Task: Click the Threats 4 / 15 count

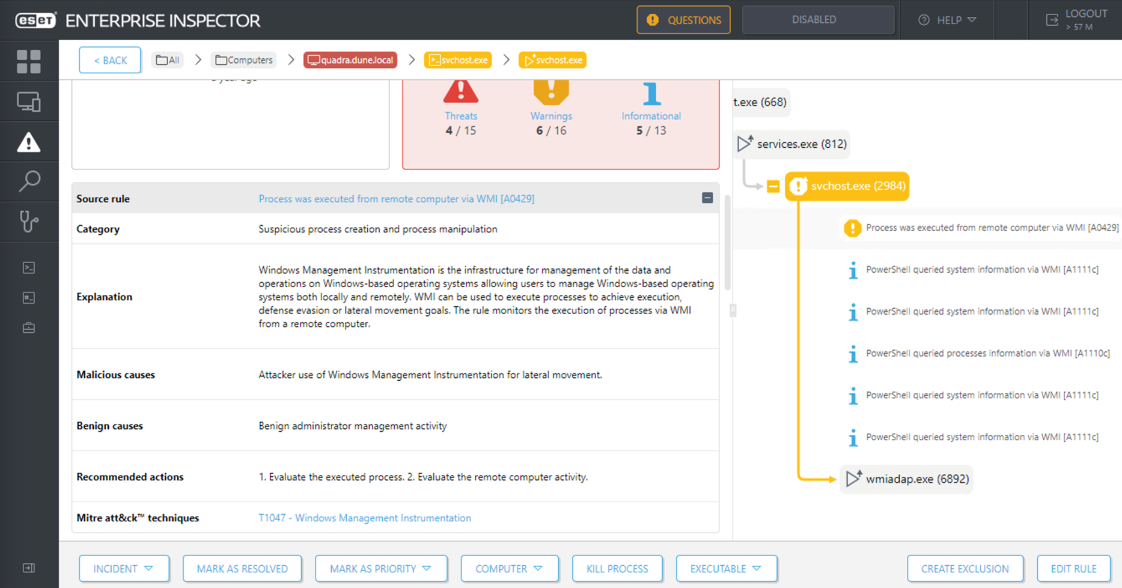Action: tap(461, 130)
